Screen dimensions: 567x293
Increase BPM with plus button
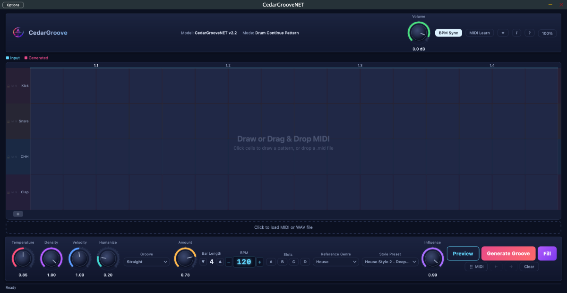[259, 262]
